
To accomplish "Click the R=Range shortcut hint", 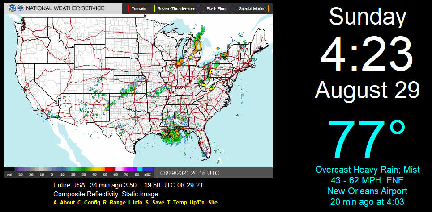I will click(114, 203).
